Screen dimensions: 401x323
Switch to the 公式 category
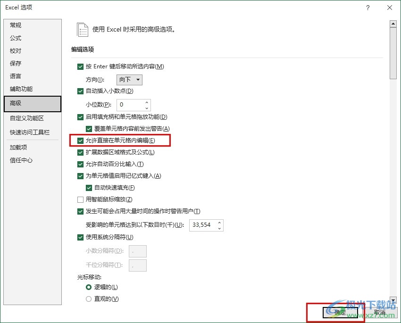[16, 38]
